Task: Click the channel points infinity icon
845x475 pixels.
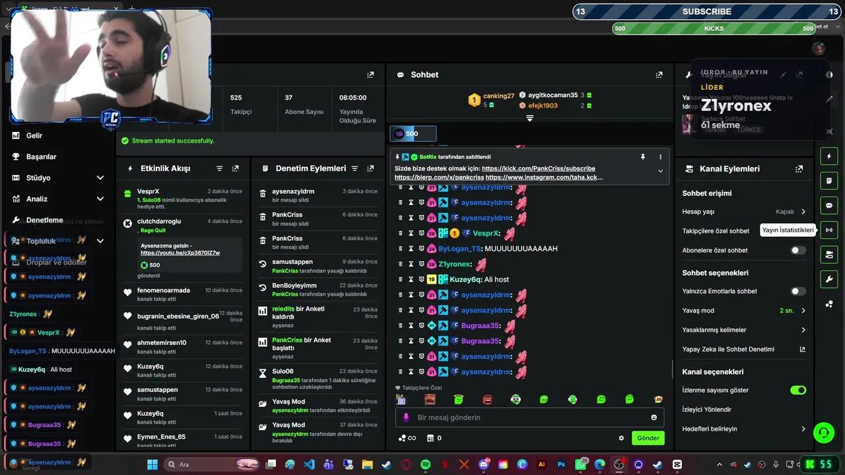Action: [x=407, y=438]
